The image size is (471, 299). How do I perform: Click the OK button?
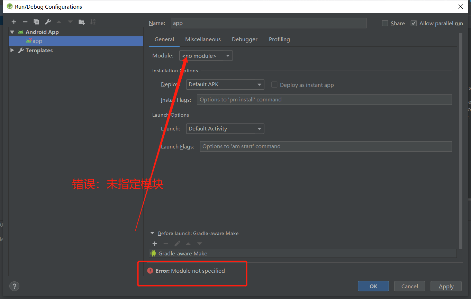click(x=373, y=286)
